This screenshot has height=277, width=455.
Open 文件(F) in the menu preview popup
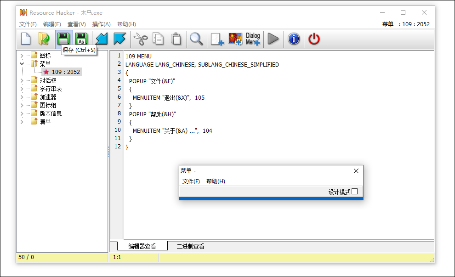(191, 181)
